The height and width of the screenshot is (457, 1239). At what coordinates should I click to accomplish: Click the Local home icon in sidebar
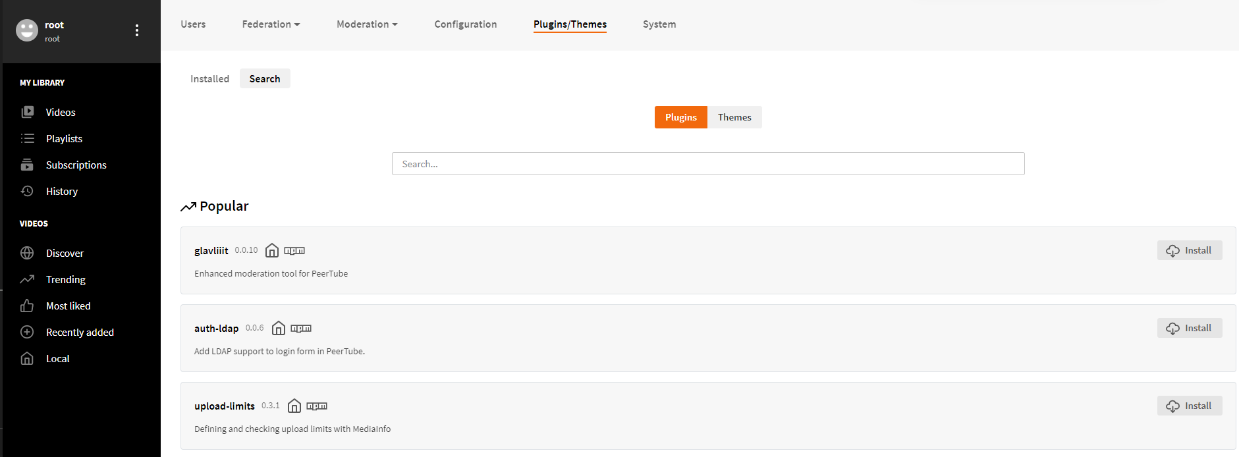pos(27,358)
